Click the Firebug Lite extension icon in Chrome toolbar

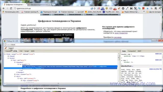click(119, 8)
